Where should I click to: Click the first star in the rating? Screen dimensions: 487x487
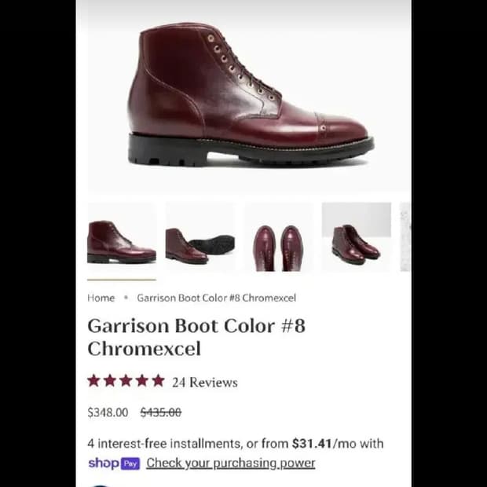pyautogui.click(x=93, y=381)
